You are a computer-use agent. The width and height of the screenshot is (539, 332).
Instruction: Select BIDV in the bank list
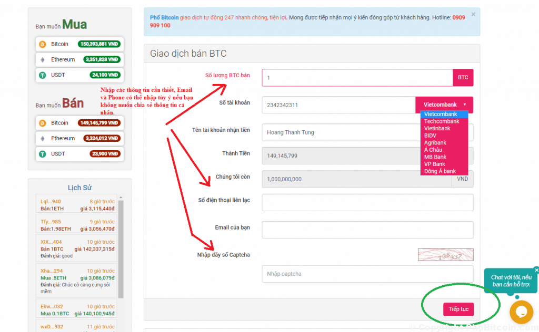pyautogui.click(x=430, y=136)
